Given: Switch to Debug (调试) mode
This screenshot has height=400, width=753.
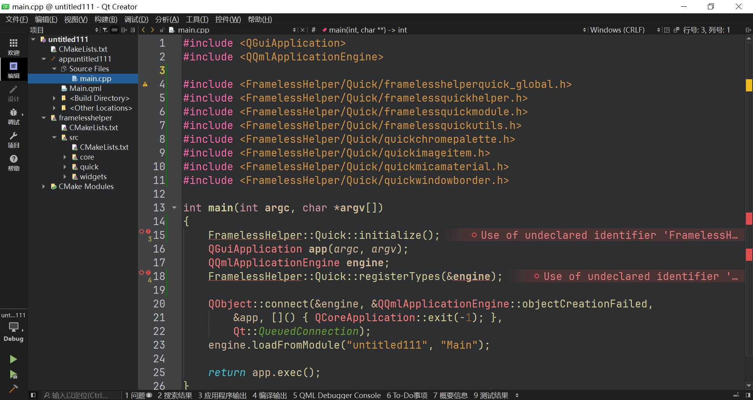Looking at the screenshot, I should tap(14, 116).
